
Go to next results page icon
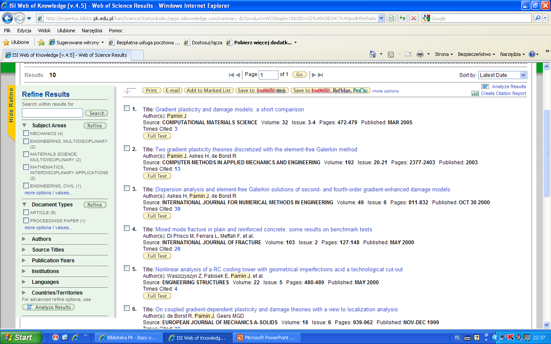pos(314,75)
